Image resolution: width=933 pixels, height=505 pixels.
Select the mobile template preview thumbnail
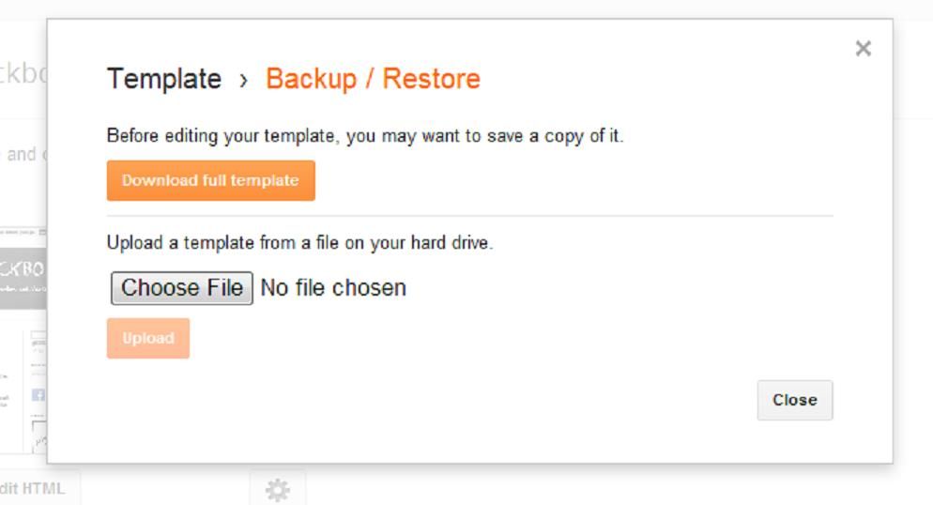point(38,390)
